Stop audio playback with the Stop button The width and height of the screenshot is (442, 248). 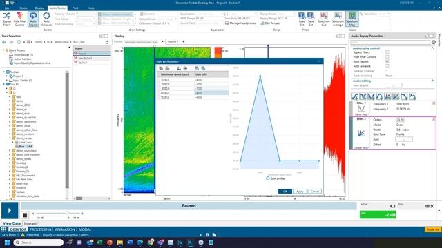[25, 215]
